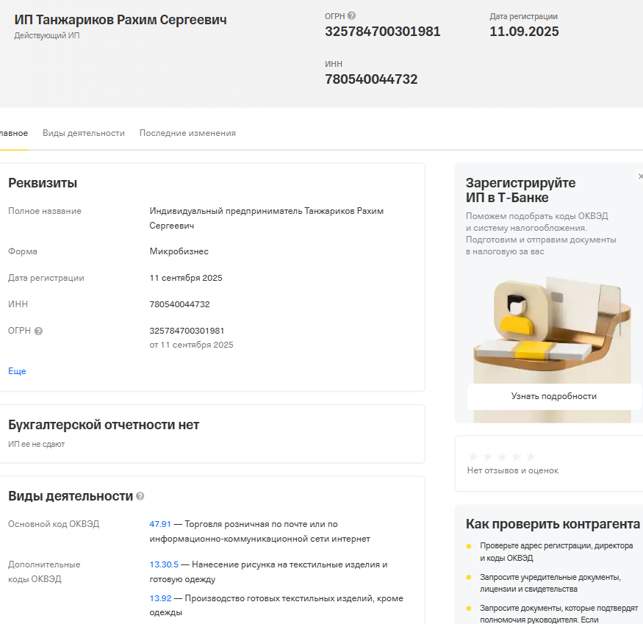
Task: Click the ИП ее не сдают note
Action: (37, 445)
